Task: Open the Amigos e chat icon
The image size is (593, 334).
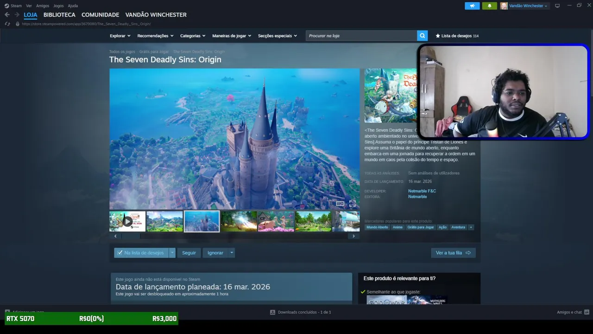Action: tap(587, 312)
